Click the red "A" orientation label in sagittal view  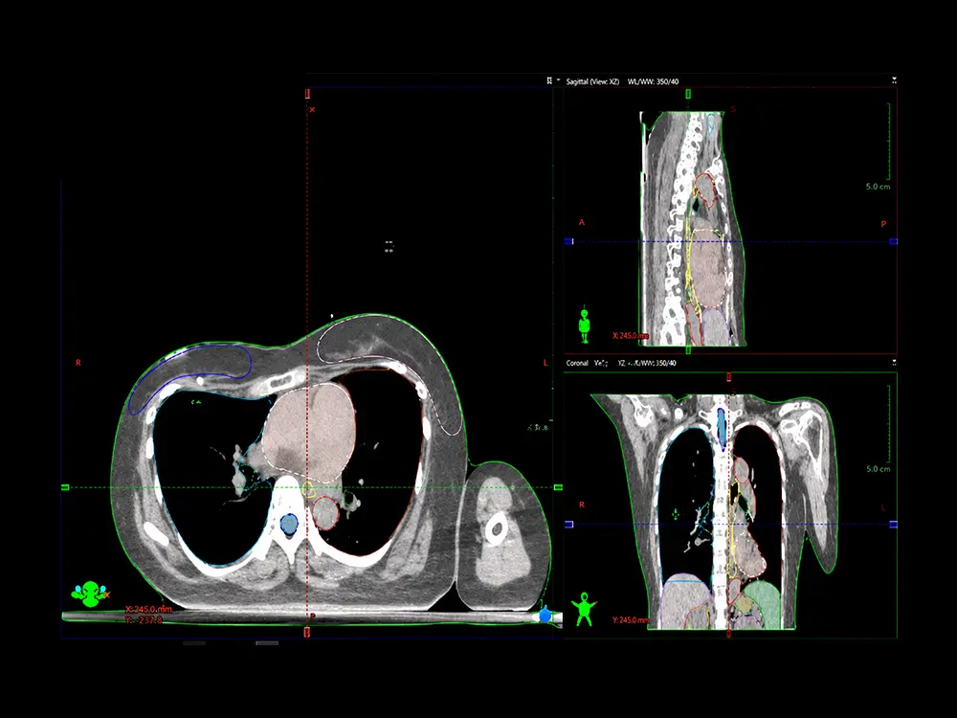(x=582, y=223)
